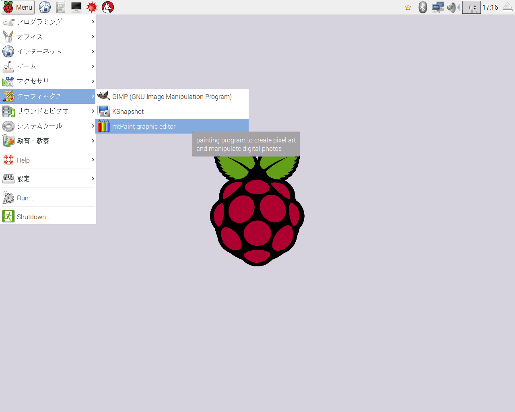This screenshot has height=412, width=515.
Task: Click the eject icon beside the clock
Action: pyautogui.click(x=508, y=7)
